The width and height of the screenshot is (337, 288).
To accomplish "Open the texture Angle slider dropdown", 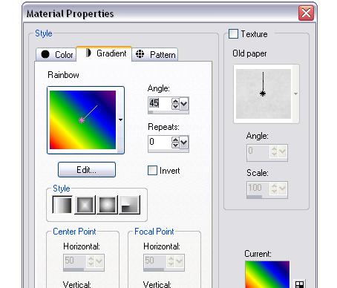I will click(282, 151).
